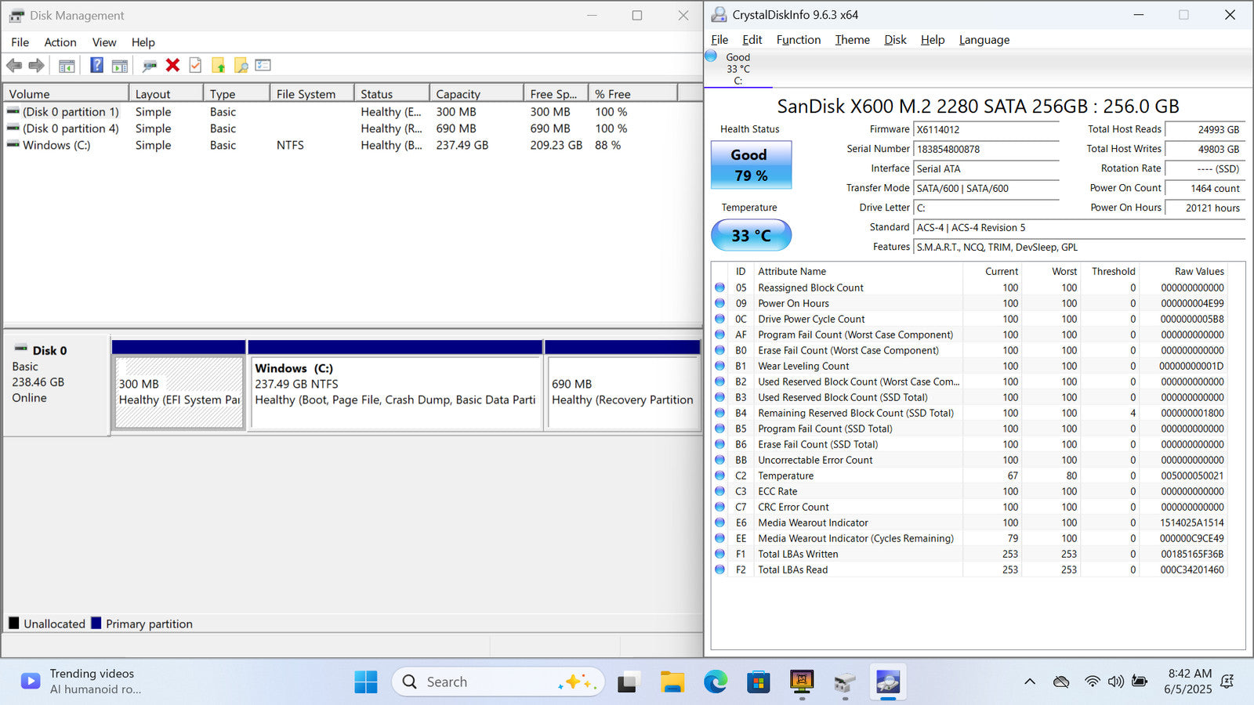This screenshot has height=705, width=1254.
Task: Open the Wi-Fi network tray icon
Action: [1093, 681]
